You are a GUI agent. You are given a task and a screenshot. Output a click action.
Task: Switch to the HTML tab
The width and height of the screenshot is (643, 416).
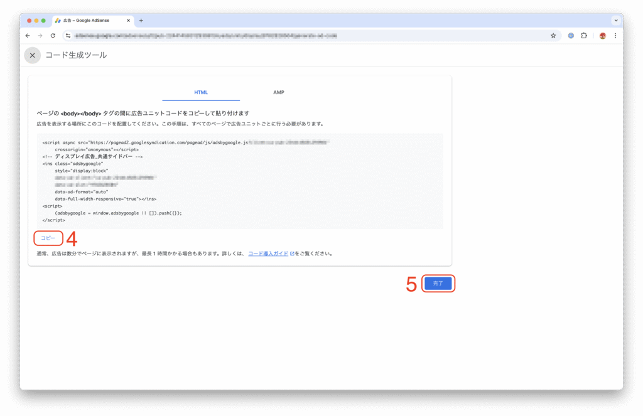coord(201,93)
